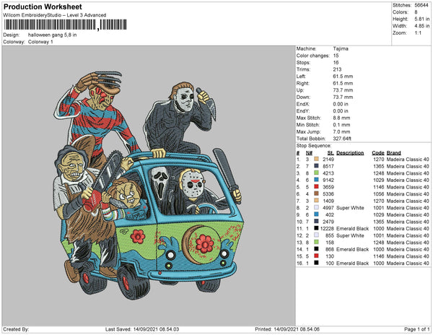This screenshot has height=335, width=433.
Task: Select the 'Stops:' value '16'
Action: coord(336,62)
